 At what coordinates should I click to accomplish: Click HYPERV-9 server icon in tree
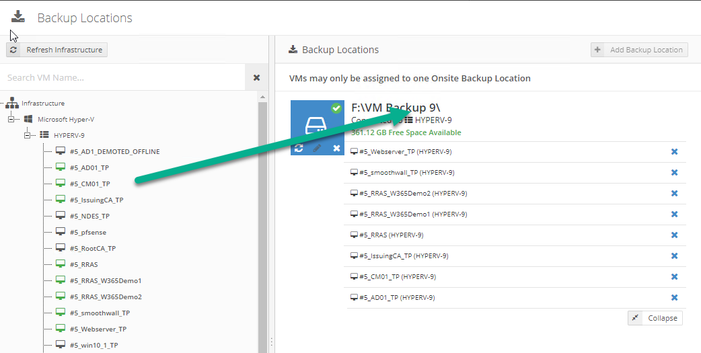44,134
